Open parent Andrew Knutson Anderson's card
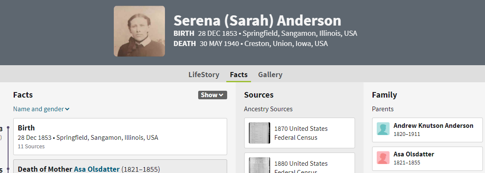Screen dimensions: 485x173 (x=427, y=130)
